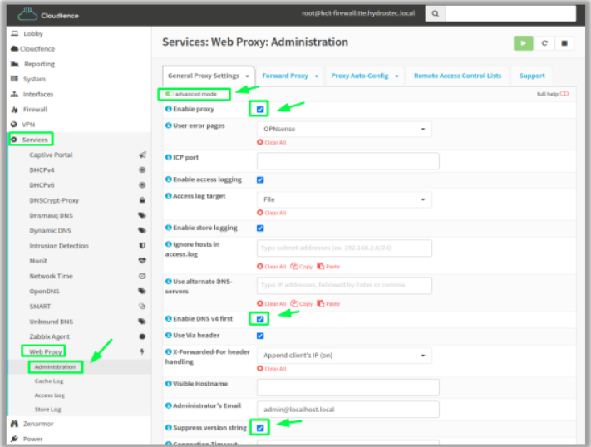Toggle the advanced mode switch

[170, 94]
